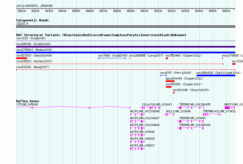243x164 pixels.
Task: Click the 8900k mark on the ruler
Action: point(144,11)
